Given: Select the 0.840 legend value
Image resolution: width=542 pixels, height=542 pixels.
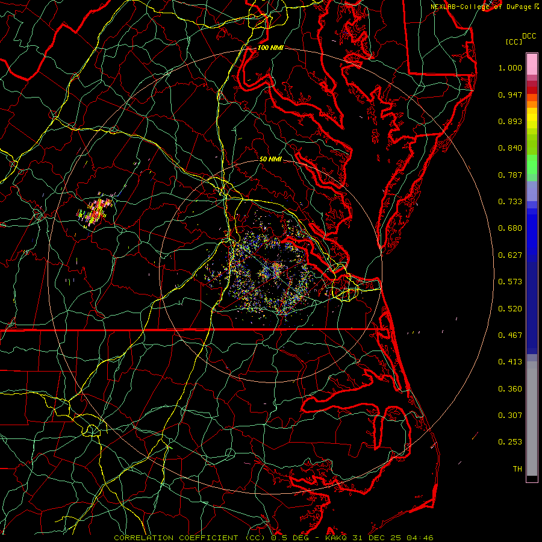Looking at the screenshot, I should click(510, 148).
